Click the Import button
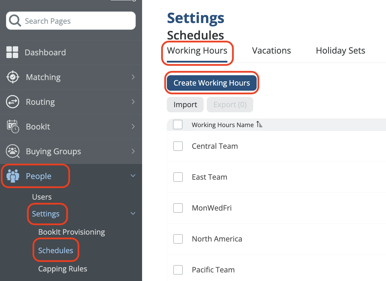 (x=185, y=105)
